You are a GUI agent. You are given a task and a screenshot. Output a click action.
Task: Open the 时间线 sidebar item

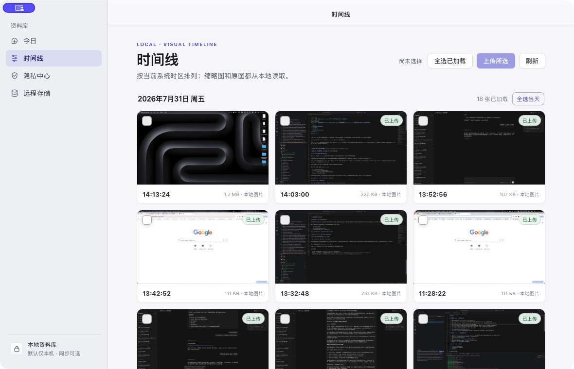pos(54,58)
